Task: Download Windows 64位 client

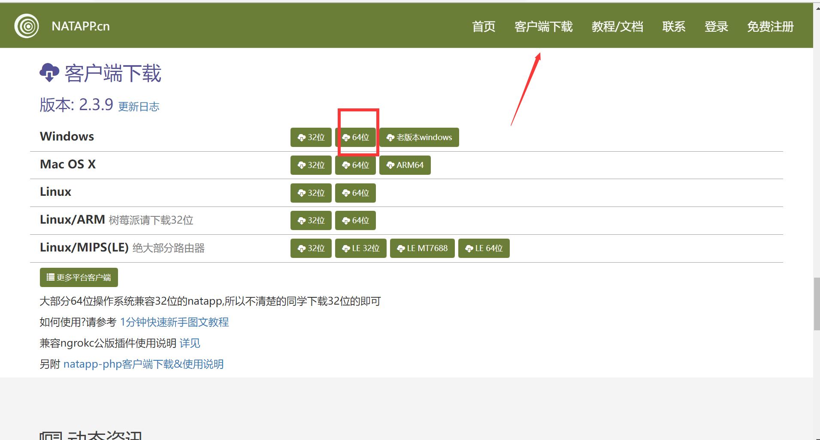Action: [355, 137]
